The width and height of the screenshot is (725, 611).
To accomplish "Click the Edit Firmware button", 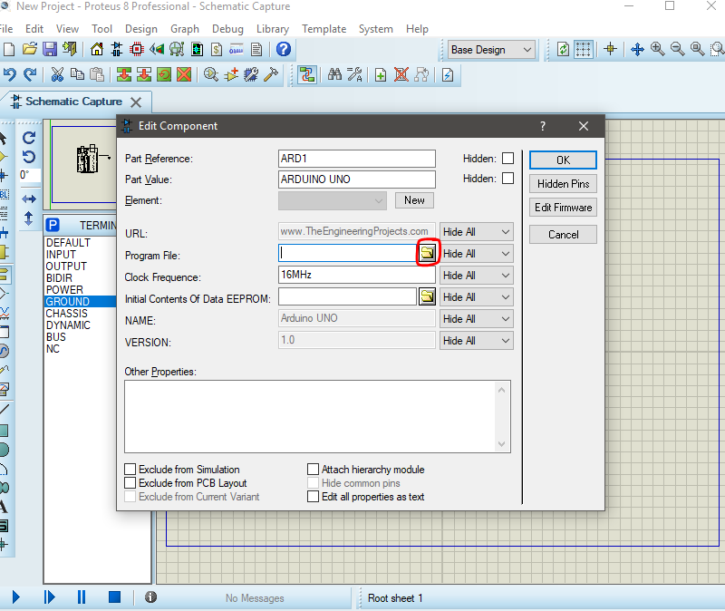I will [563, 208].
